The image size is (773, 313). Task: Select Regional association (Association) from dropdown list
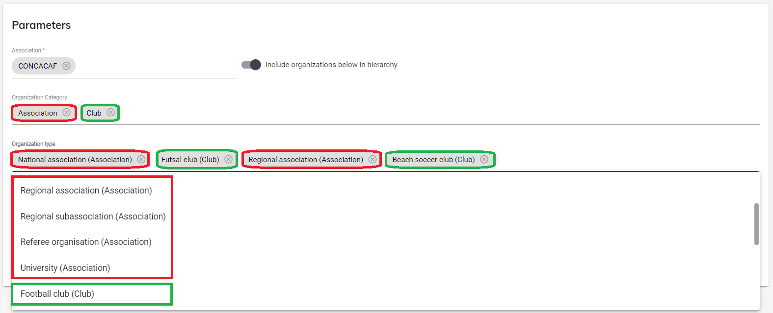pos(86,191)
